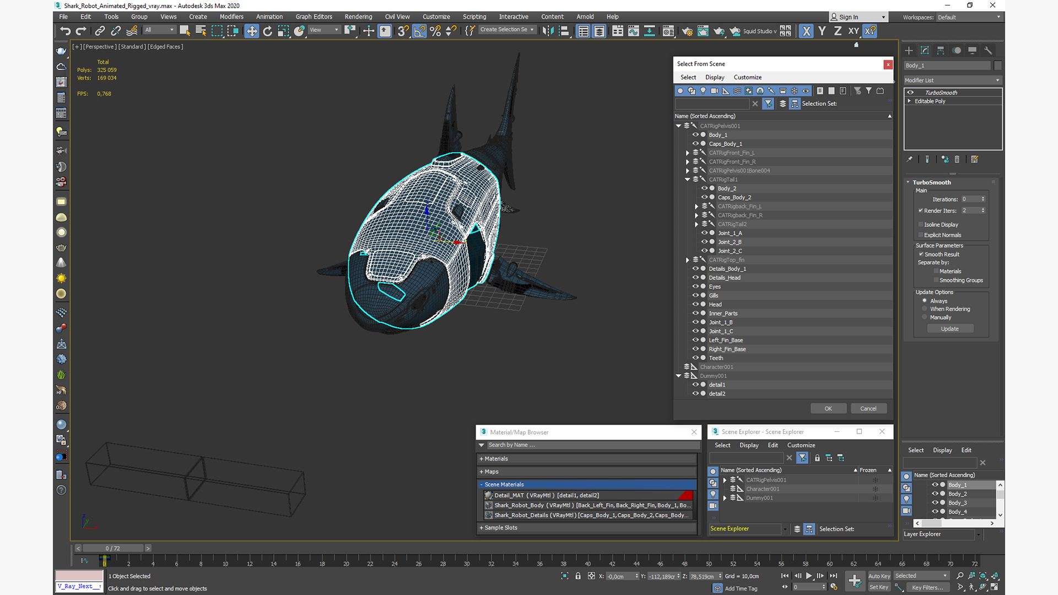Expand the CATRigFront_Fin_L tree node
The width and height of the screenshot is (1058, 595).
tap(687, 153)
